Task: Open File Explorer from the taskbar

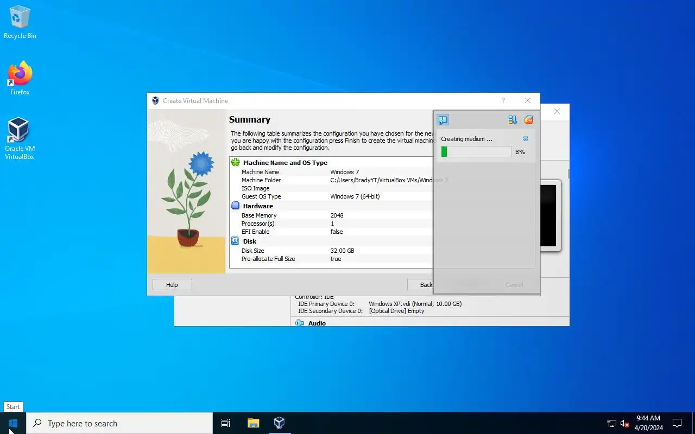Action: [253, 423]
